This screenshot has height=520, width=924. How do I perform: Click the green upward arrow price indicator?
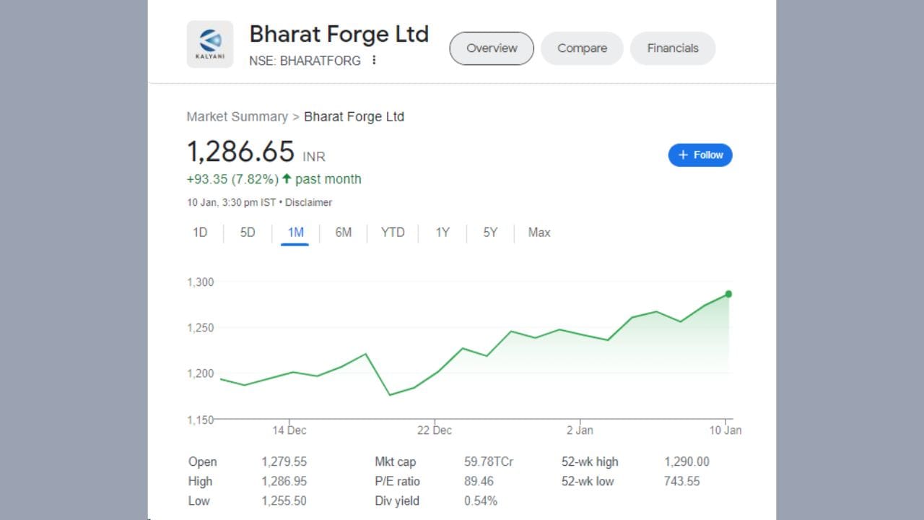(287, 179)
